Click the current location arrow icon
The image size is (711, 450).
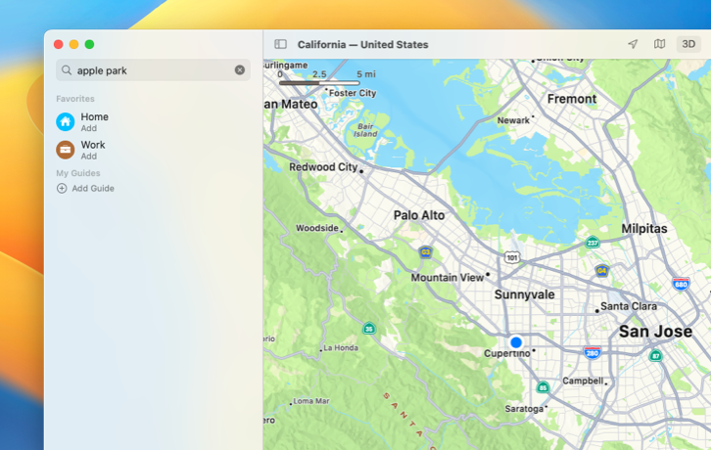click(x=633, y=44)
